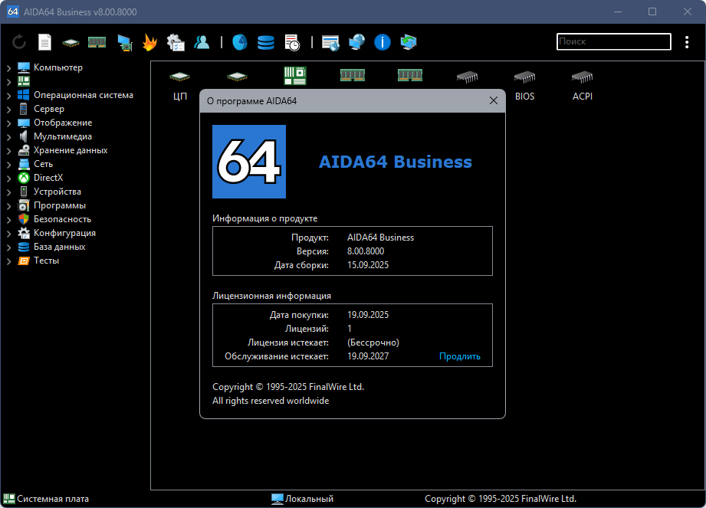Open the unlabeled chip icon left of BIOS
The image size is (706, 508).
(x=467, y=77)
